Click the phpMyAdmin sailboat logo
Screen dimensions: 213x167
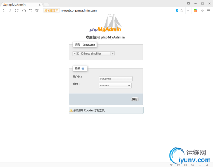coord(105,23)
